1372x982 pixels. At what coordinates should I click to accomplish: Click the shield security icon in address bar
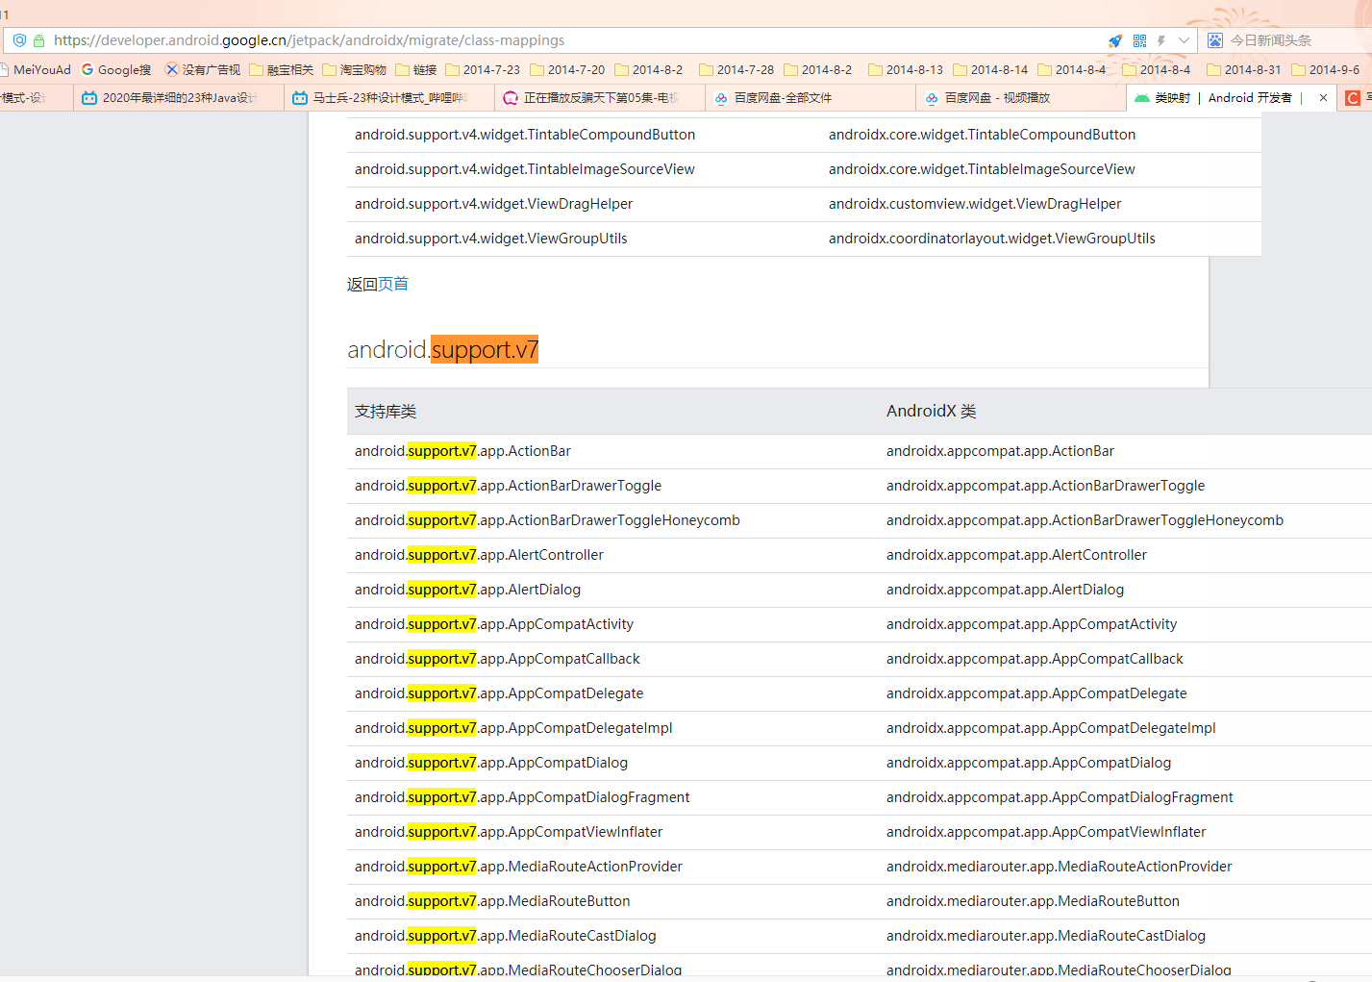click(19, 40)
